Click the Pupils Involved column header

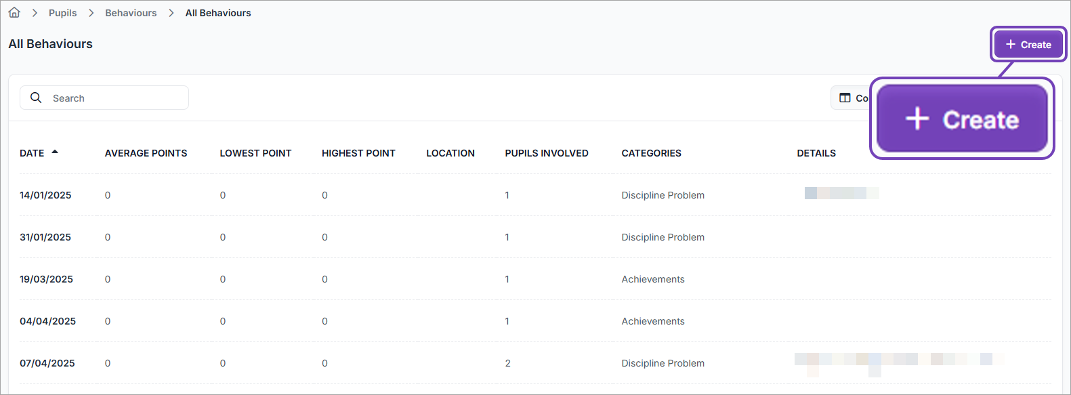pyautogui.click(x=546, y=153)
